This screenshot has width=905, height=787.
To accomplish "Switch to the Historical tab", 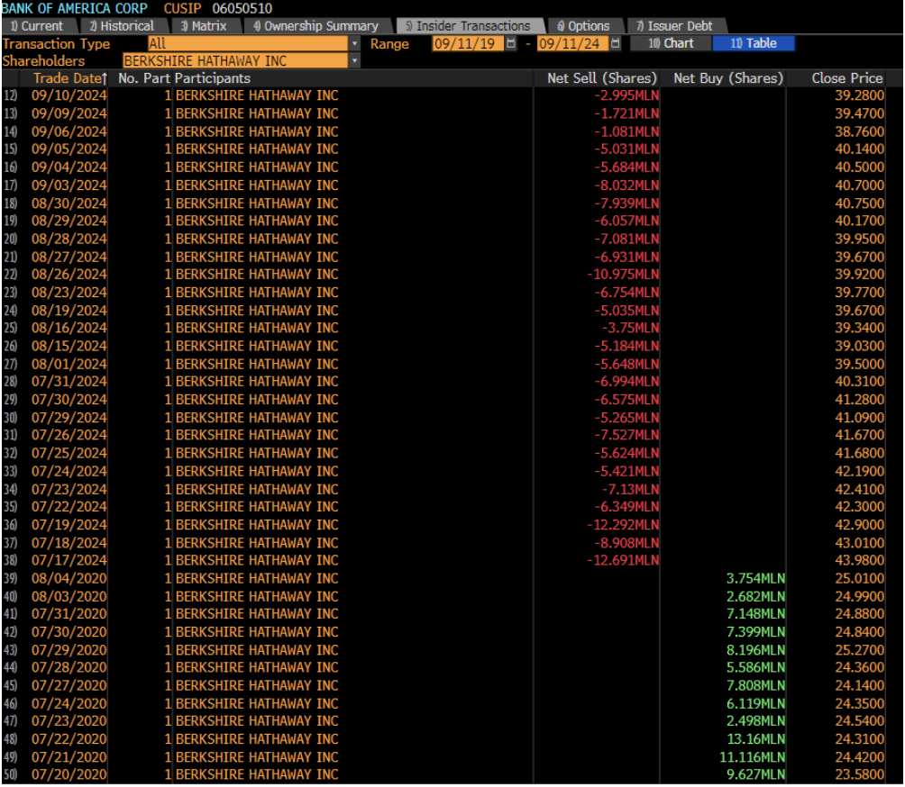I will (123, 26).
